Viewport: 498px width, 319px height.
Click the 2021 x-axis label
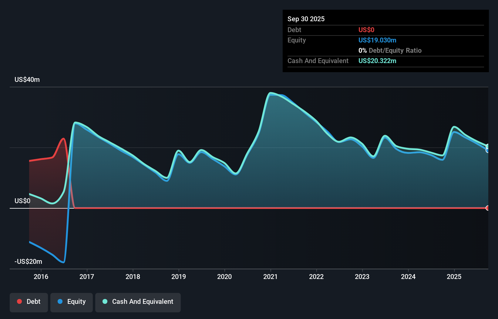271,277
